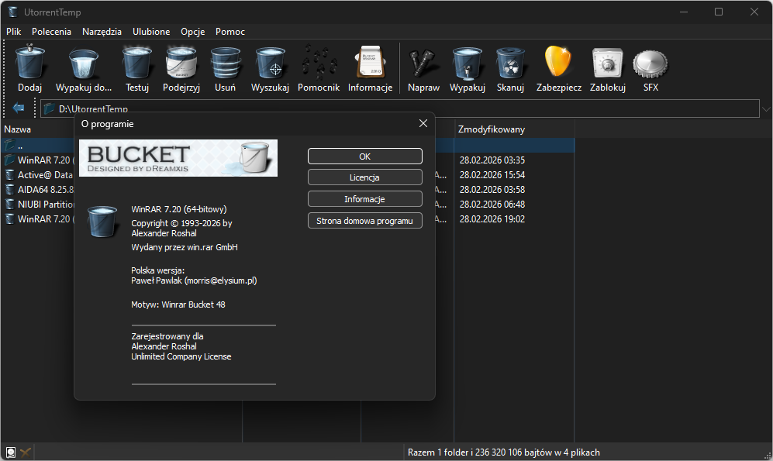
Task: Click the drive icon in status bar
Action: pos(10,452)
